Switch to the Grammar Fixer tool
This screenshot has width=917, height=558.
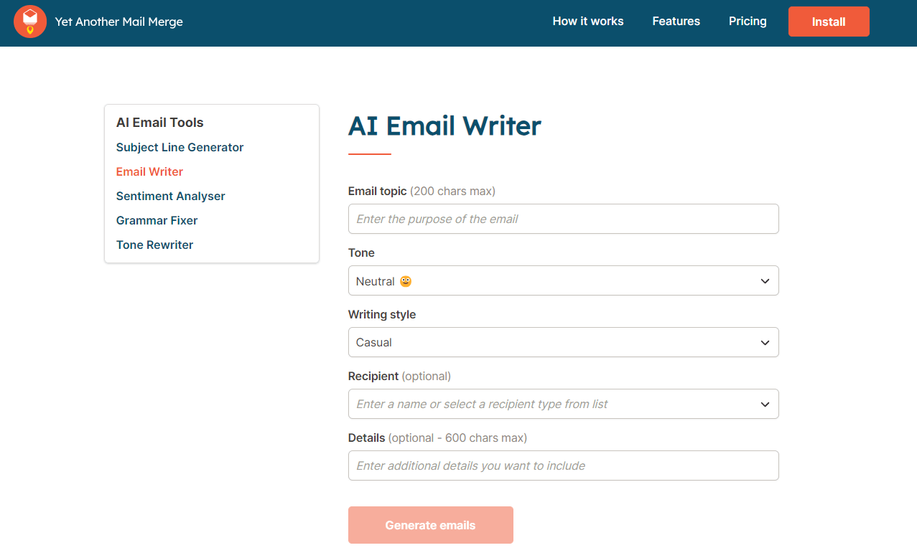[x=157, y=220]
